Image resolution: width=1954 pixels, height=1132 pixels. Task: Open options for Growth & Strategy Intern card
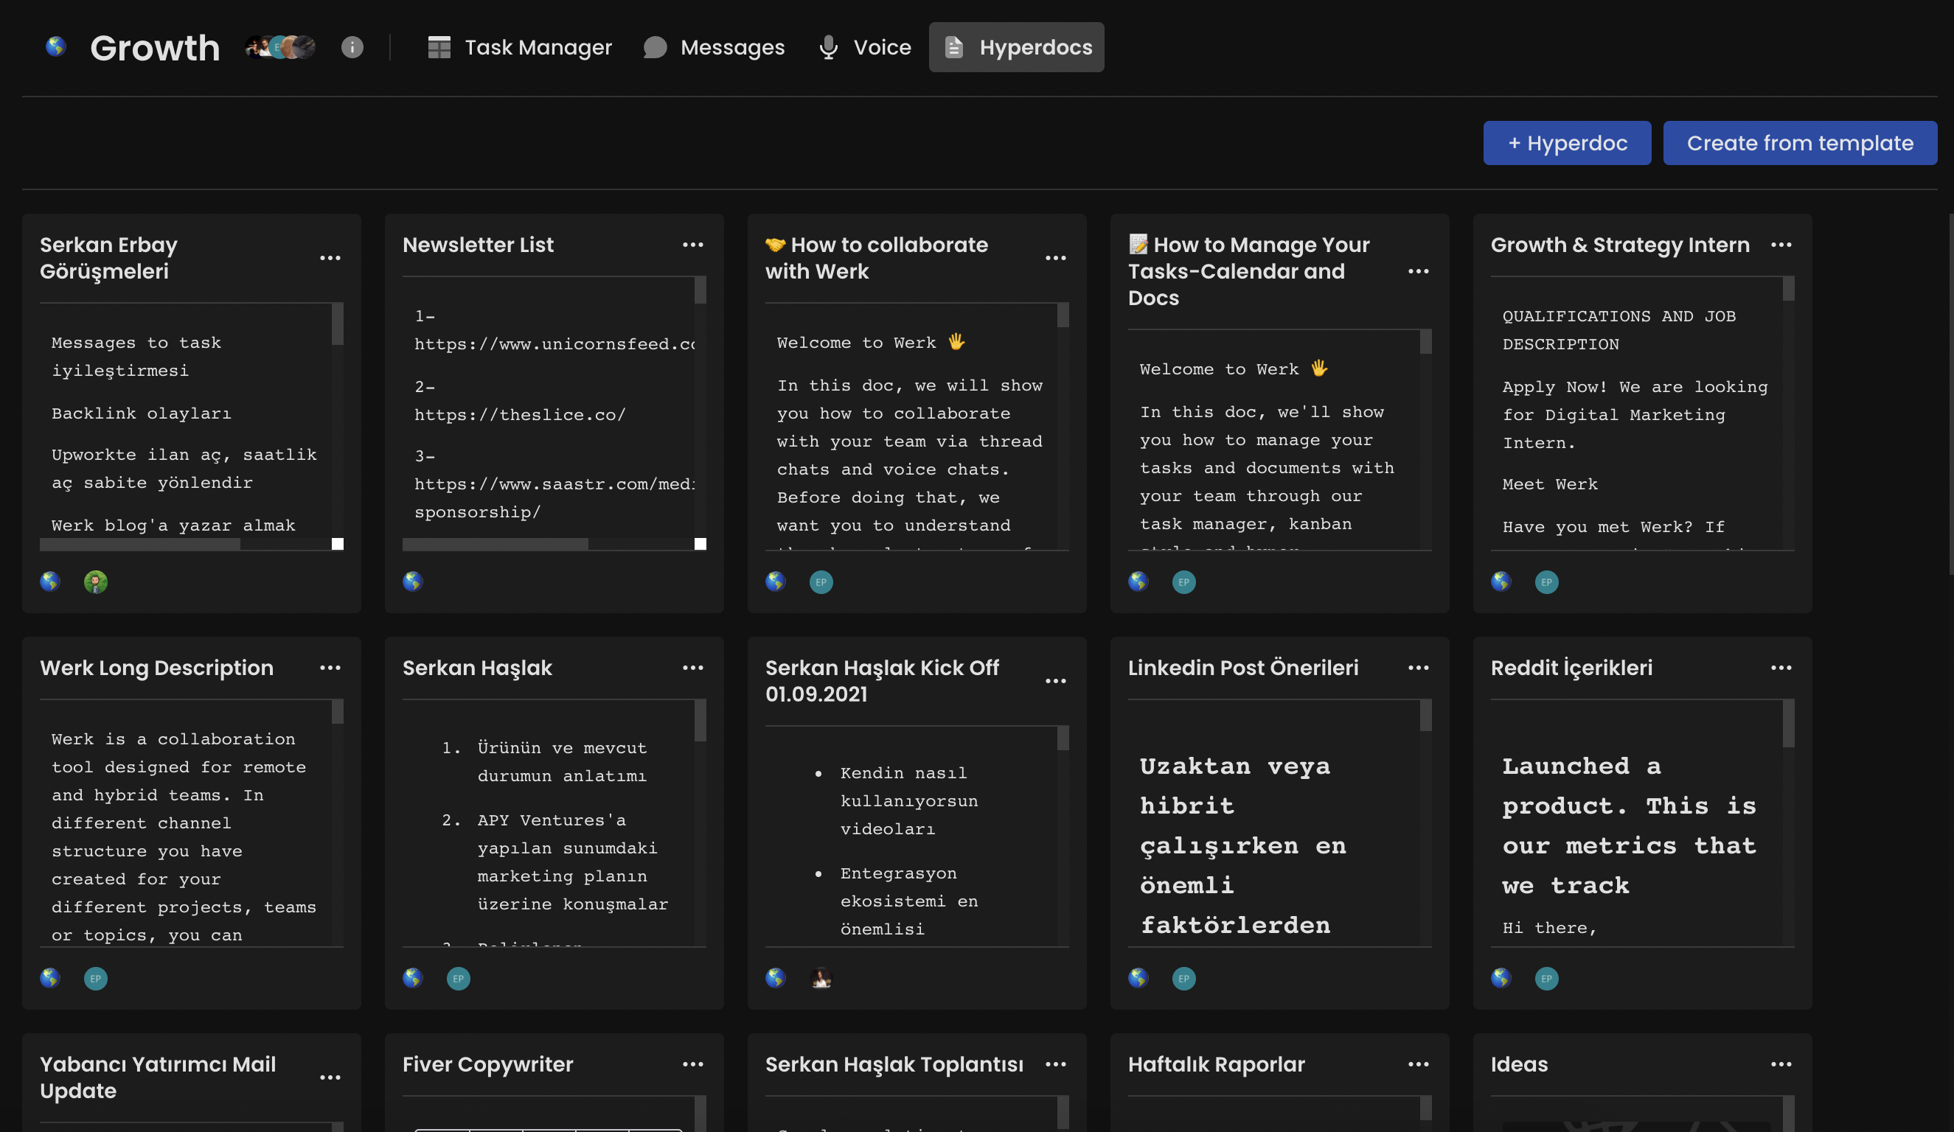coord(1782,245)
